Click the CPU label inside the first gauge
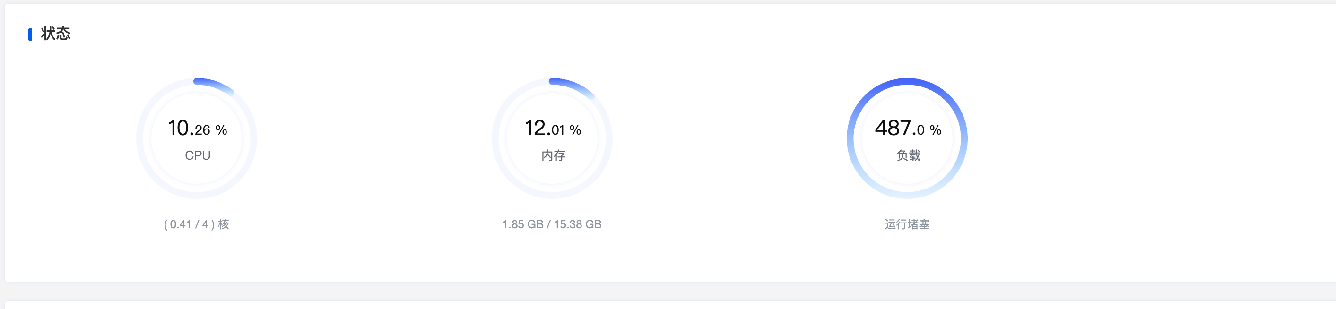The image size is (1336, 309). click(x=198, y=155)
